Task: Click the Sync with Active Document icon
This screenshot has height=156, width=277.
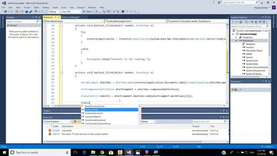Action: (x=252, y=22)
